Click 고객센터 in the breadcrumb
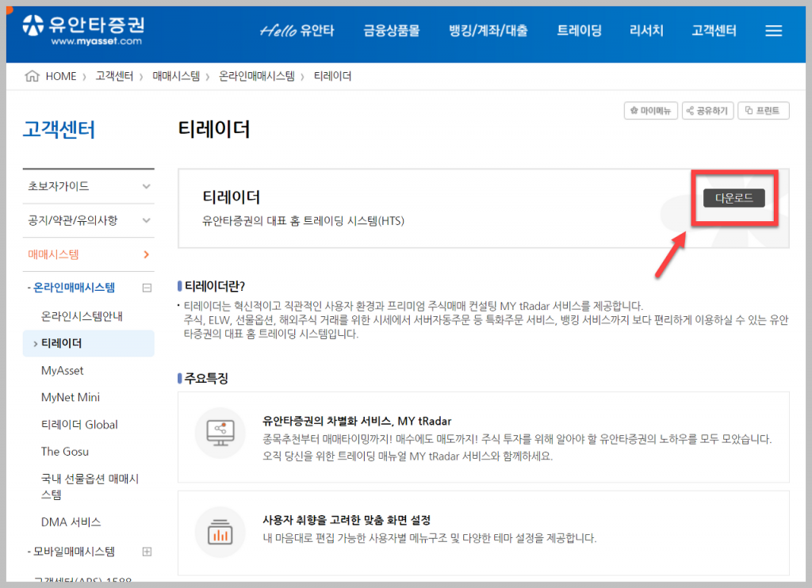This screenshot has width=812, height=588. pyautogui.click(x=114, y=76)
